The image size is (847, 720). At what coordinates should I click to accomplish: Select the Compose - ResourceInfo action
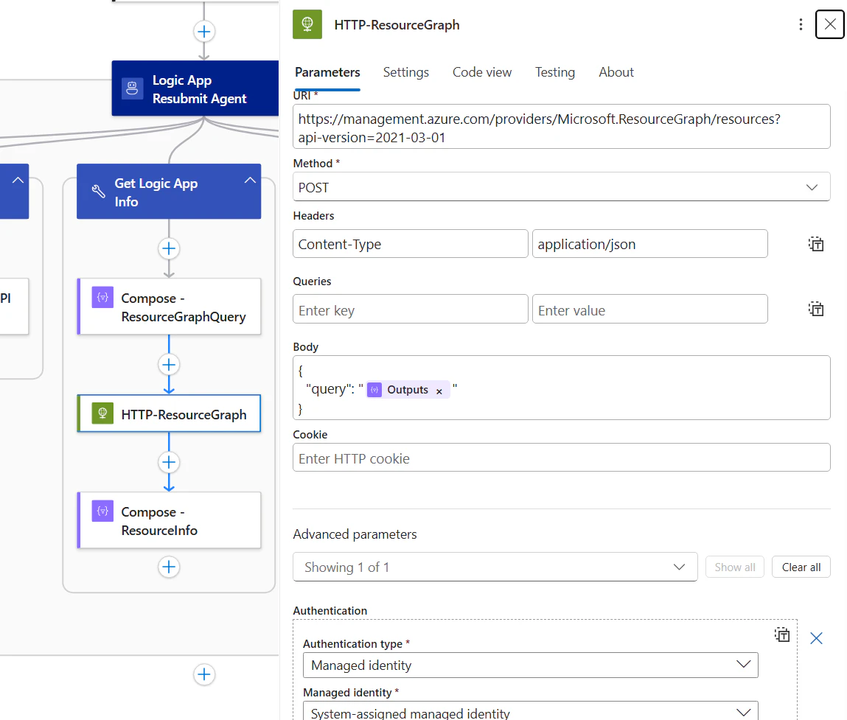pyautogui.click(x=169, y=520)
